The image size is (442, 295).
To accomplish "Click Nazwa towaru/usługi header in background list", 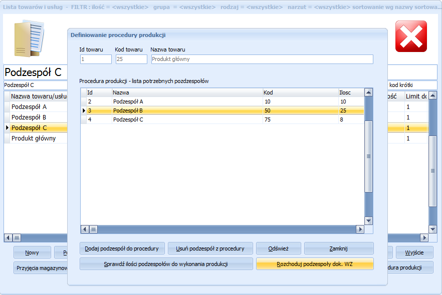I will point(39,96).
